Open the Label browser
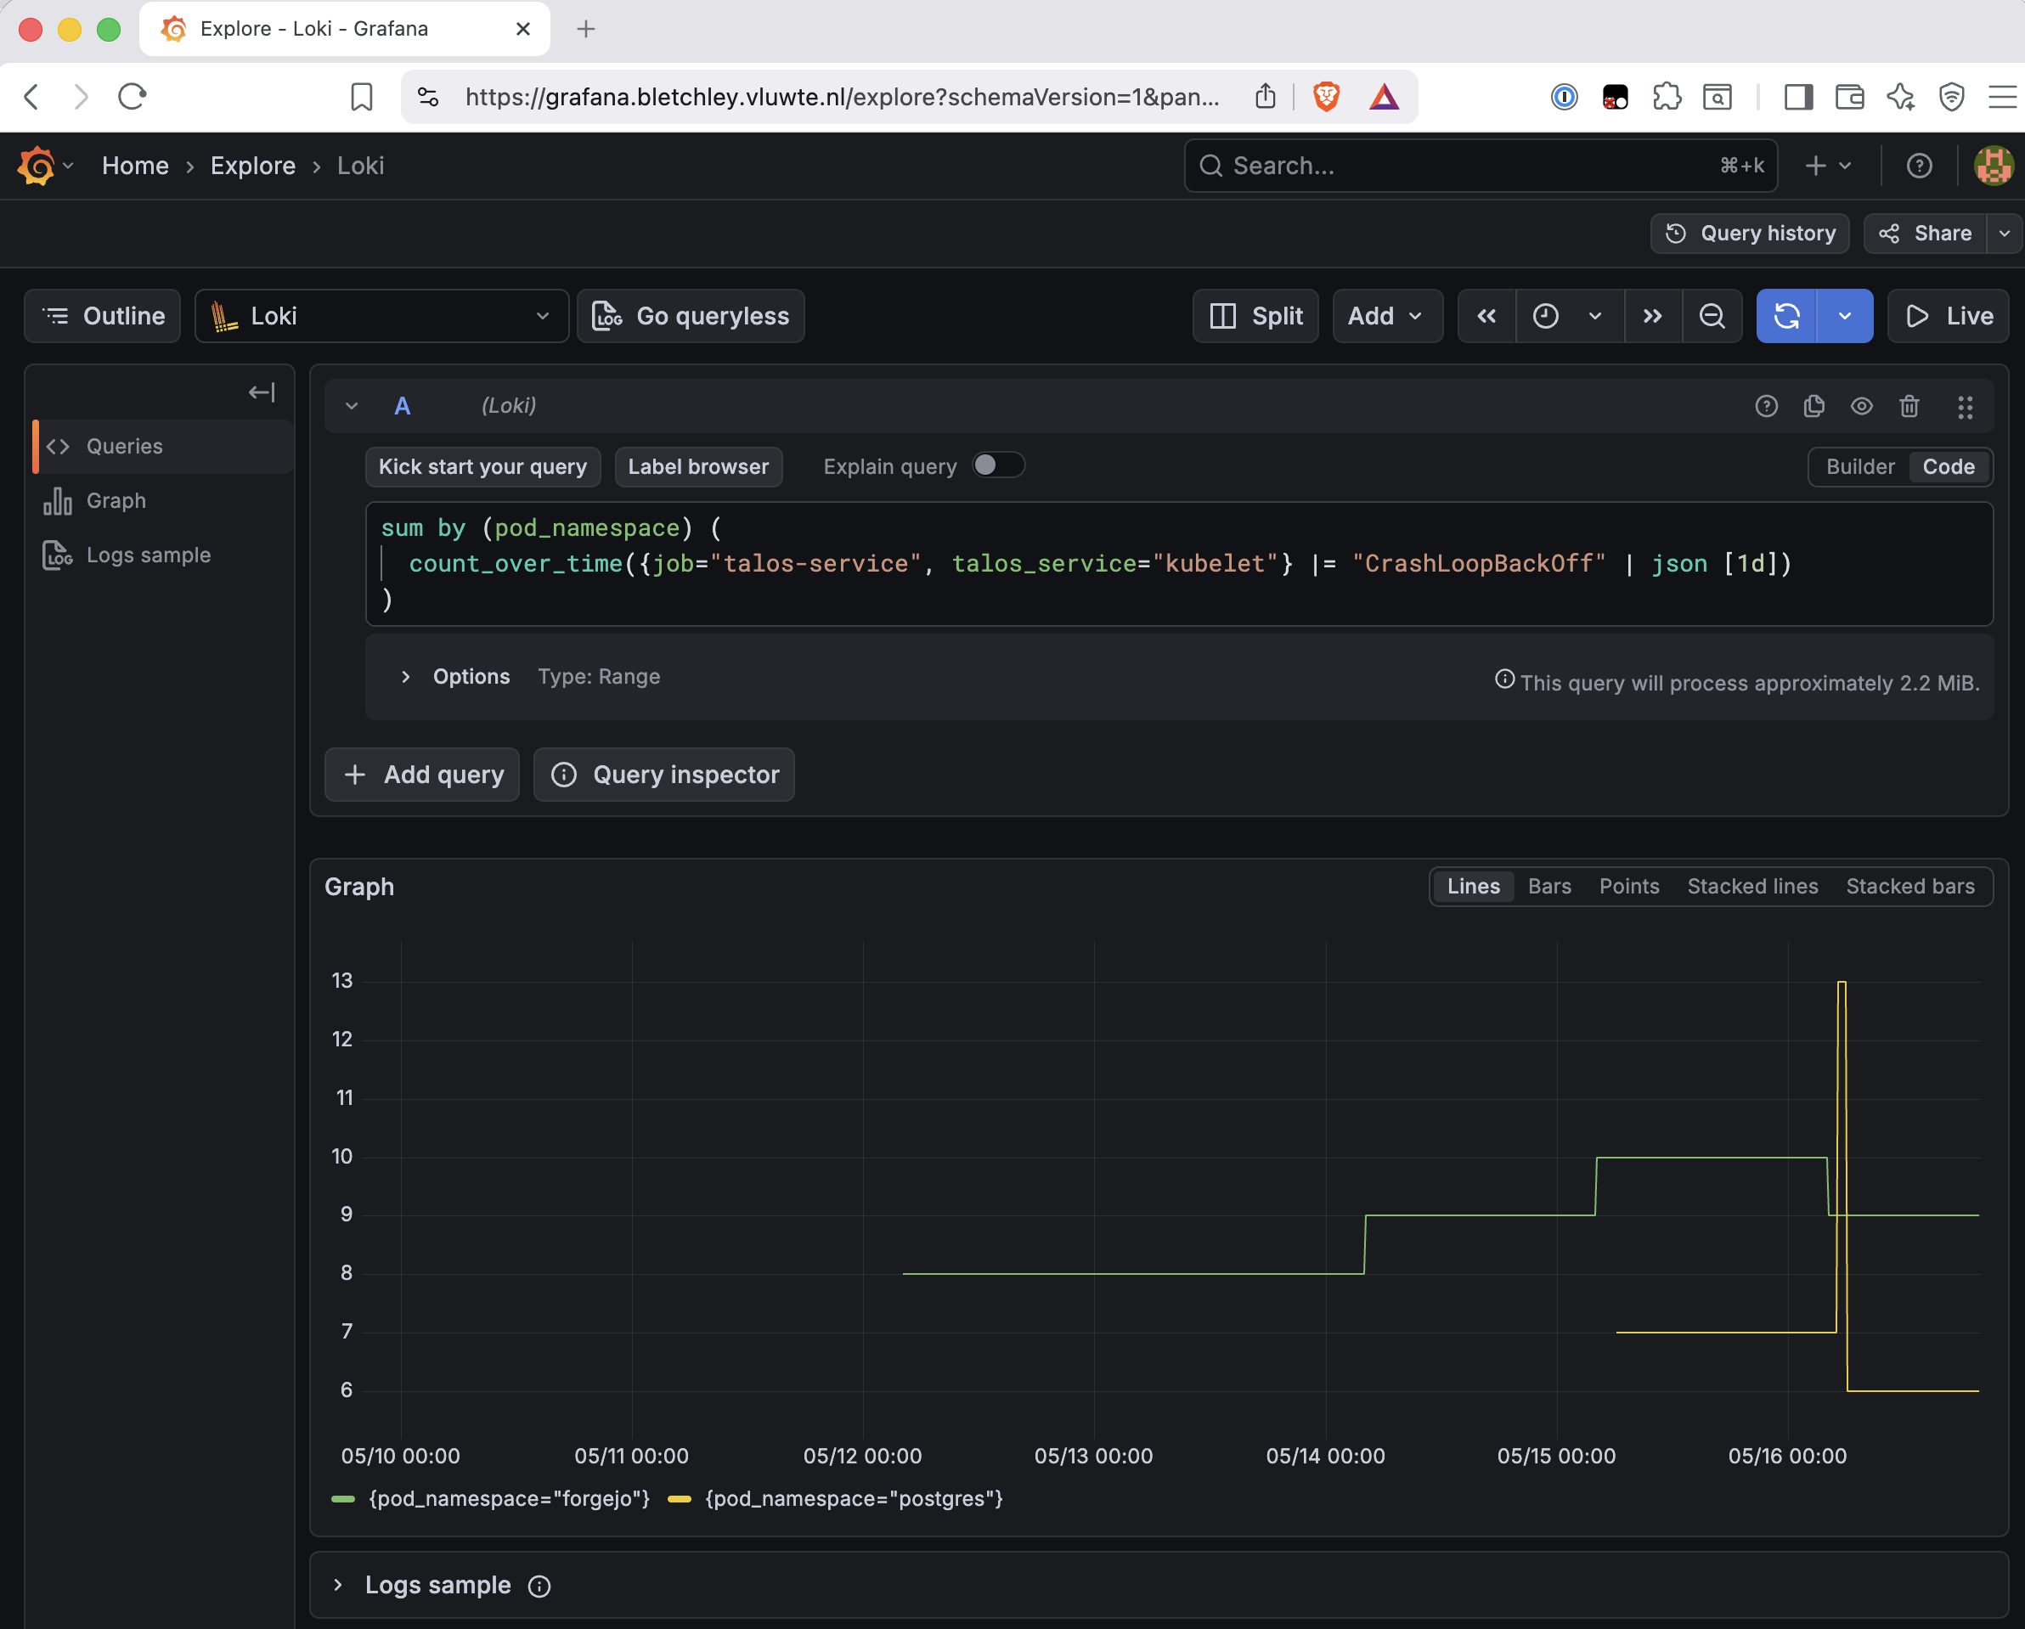The height and width of the screenshot is (1629, 2025). pos(698,466)
